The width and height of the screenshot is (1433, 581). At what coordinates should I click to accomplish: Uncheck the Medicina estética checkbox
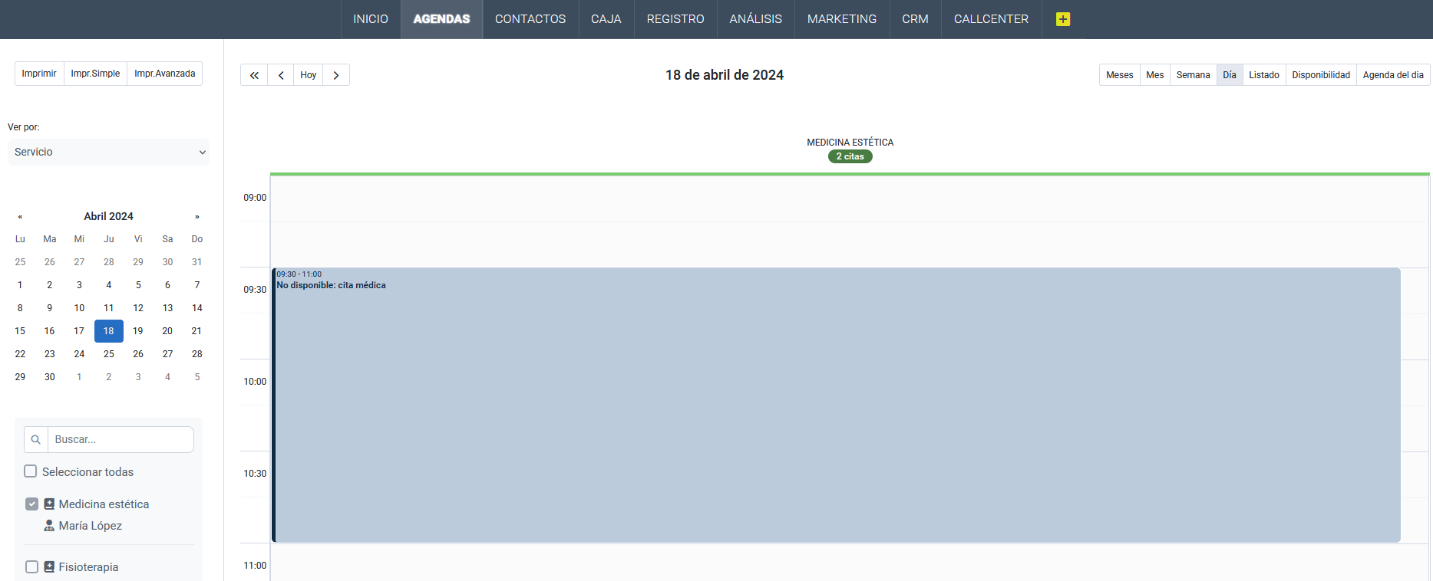(31, 504)
